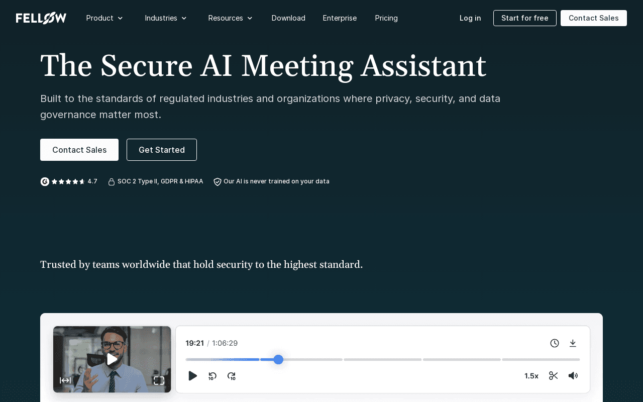643x402 pixels.
Task: Click the clock timestamps icon
Action: pos(555,343)
